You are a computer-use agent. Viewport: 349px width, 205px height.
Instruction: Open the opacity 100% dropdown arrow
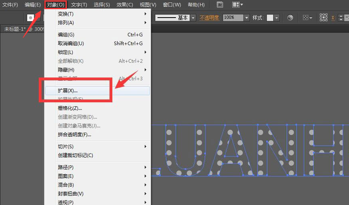click(x=246, y=18)
